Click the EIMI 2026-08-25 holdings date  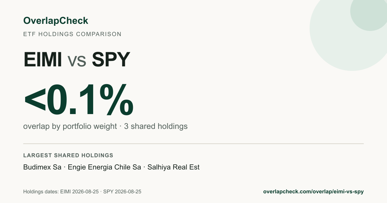point(79,191)
